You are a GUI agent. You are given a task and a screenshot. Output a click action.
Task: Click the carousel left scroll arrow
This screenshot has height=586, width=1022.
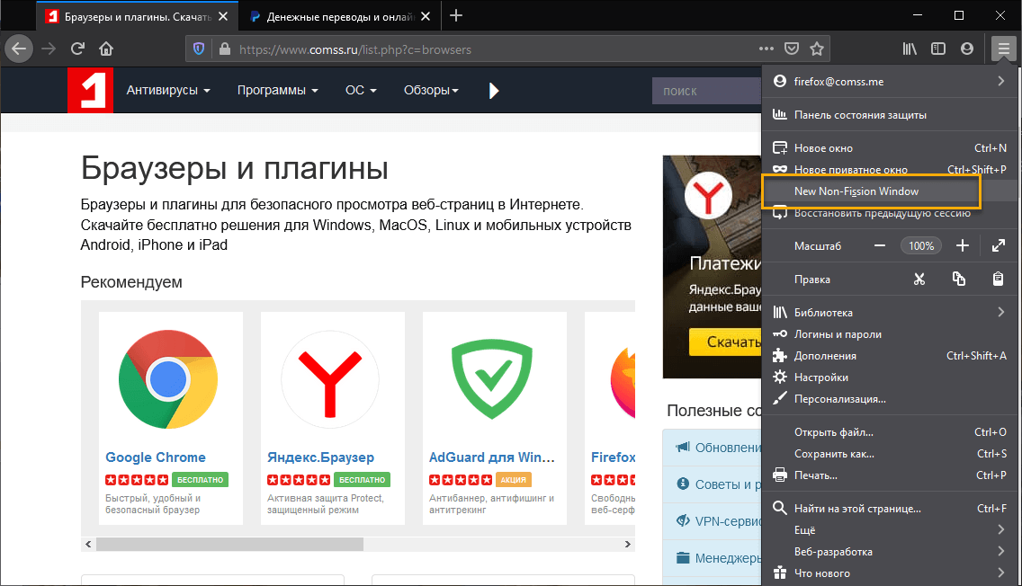click(x=88, y=545)
